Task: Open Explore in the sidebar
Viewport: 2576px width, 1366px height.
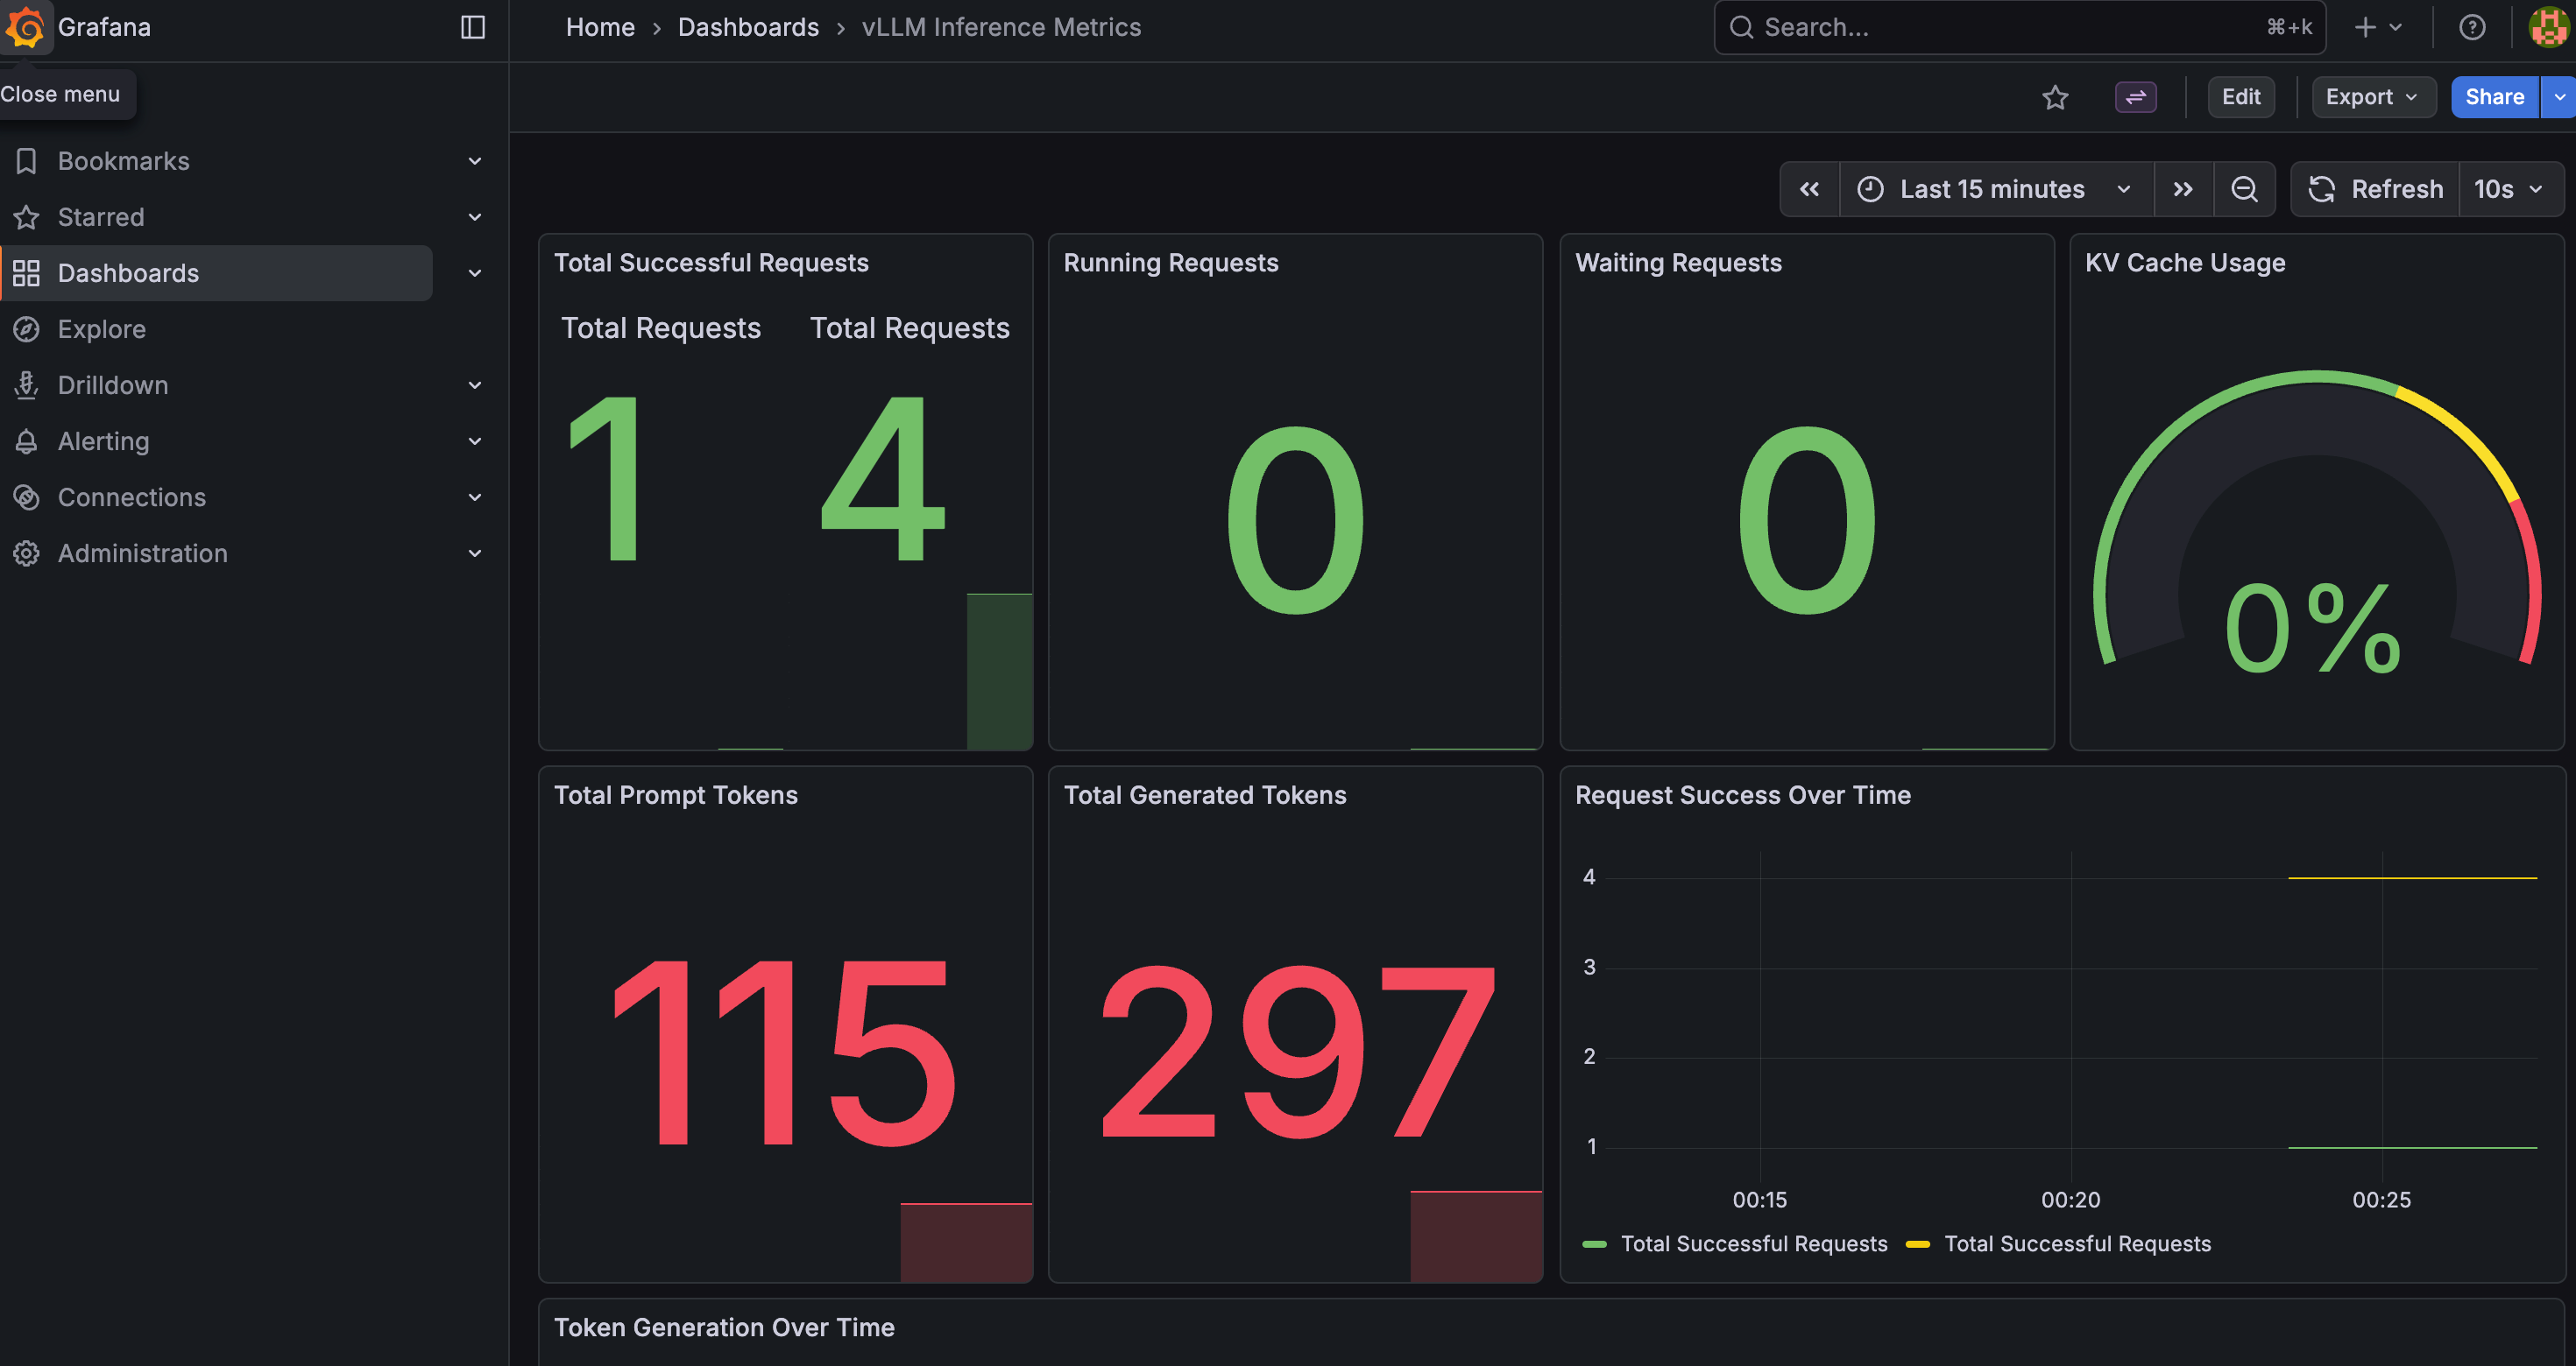Action: [101, 328]
